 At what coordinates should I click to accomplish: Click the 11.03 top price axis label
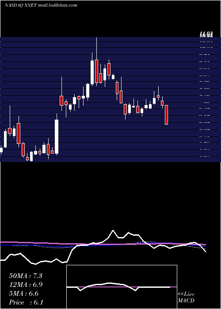point(206,35)
